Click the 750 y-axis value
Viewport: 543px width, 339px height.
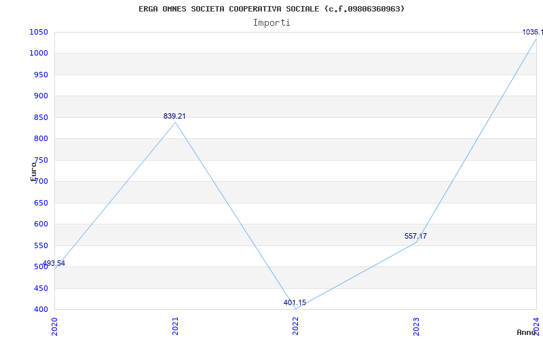tap(41, 160)
